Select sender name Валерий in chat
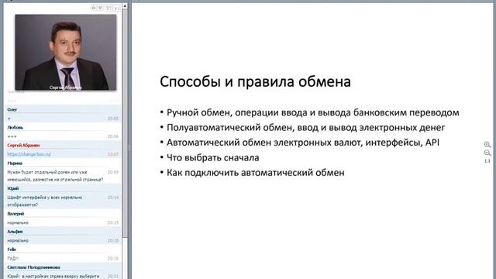Image resolution: width=496 pixels, height=279 pixels. 15,214
